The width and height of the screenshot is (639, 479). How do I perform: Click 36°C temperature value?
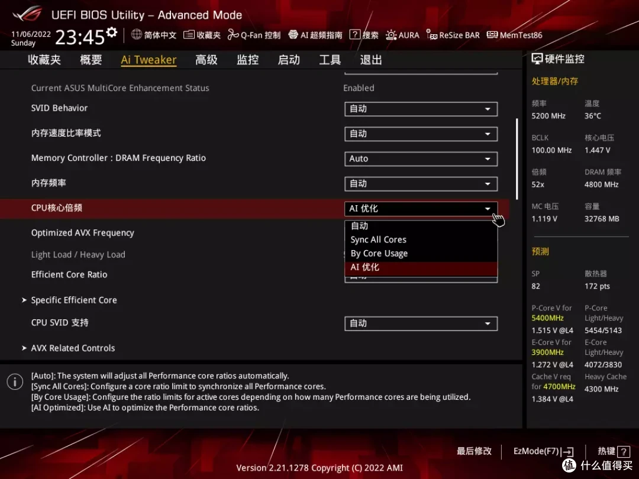[x=593, y=116]
